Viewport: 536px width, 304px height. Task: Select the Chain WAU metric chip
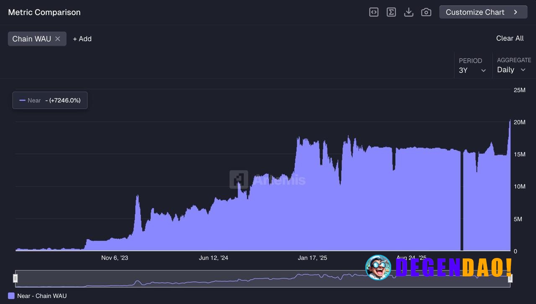click(31, 38)
